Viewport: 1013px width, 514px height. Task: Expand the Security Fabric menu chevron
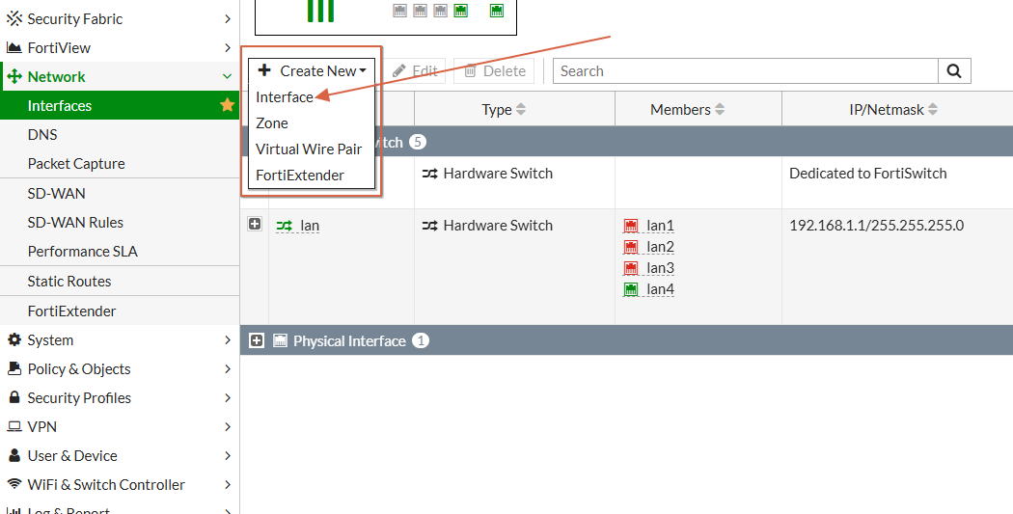pos(228,18)
